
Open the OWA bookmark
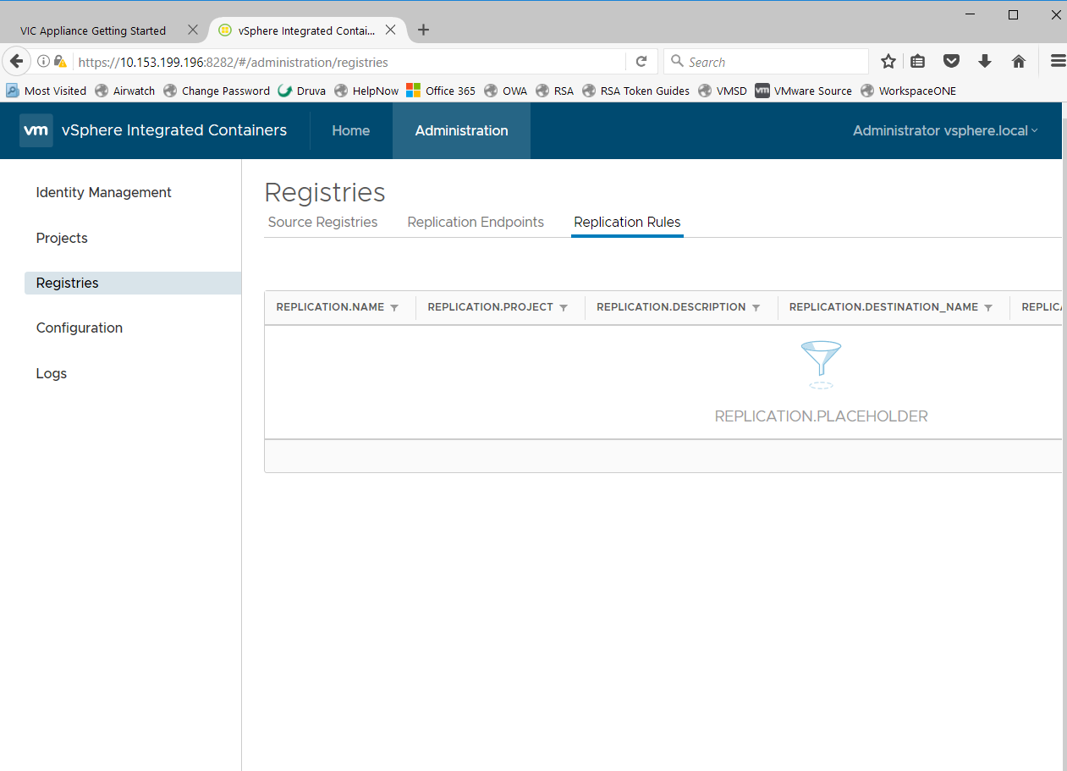tap(506, 91)
